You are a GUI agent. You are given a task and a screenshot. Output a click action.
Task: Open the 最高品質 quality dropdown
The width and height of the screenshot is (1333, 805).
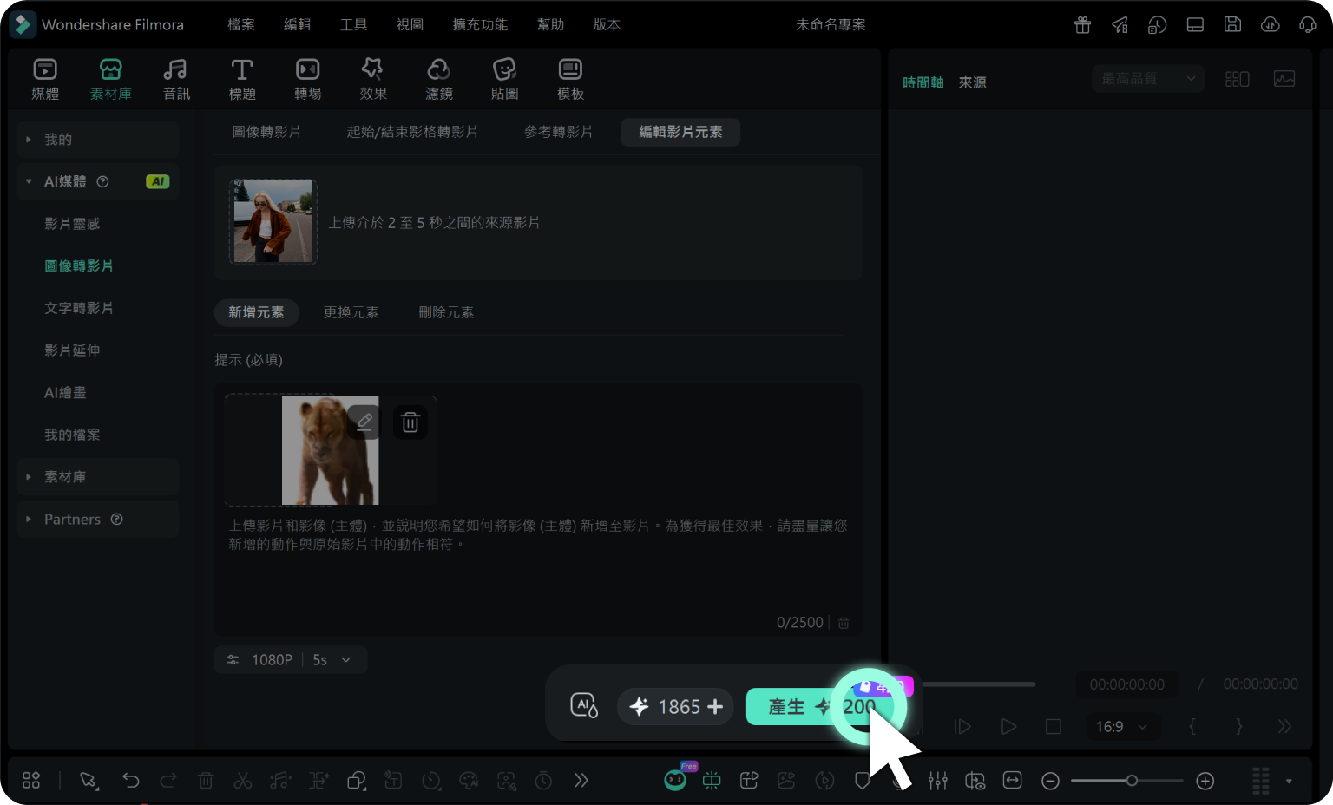1148,79
